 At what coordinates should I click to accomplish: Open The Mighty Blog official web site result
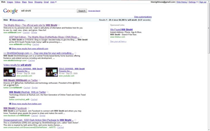(30, 25)
